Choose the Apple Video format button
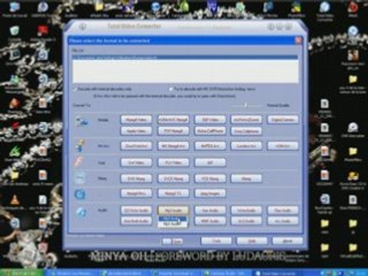 [x=136, y=131]
